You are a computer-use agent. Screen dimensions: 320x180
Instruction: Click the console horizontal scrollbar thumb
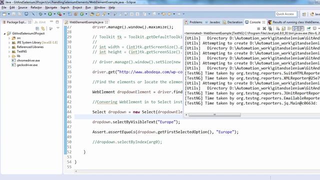pos(214,115)
